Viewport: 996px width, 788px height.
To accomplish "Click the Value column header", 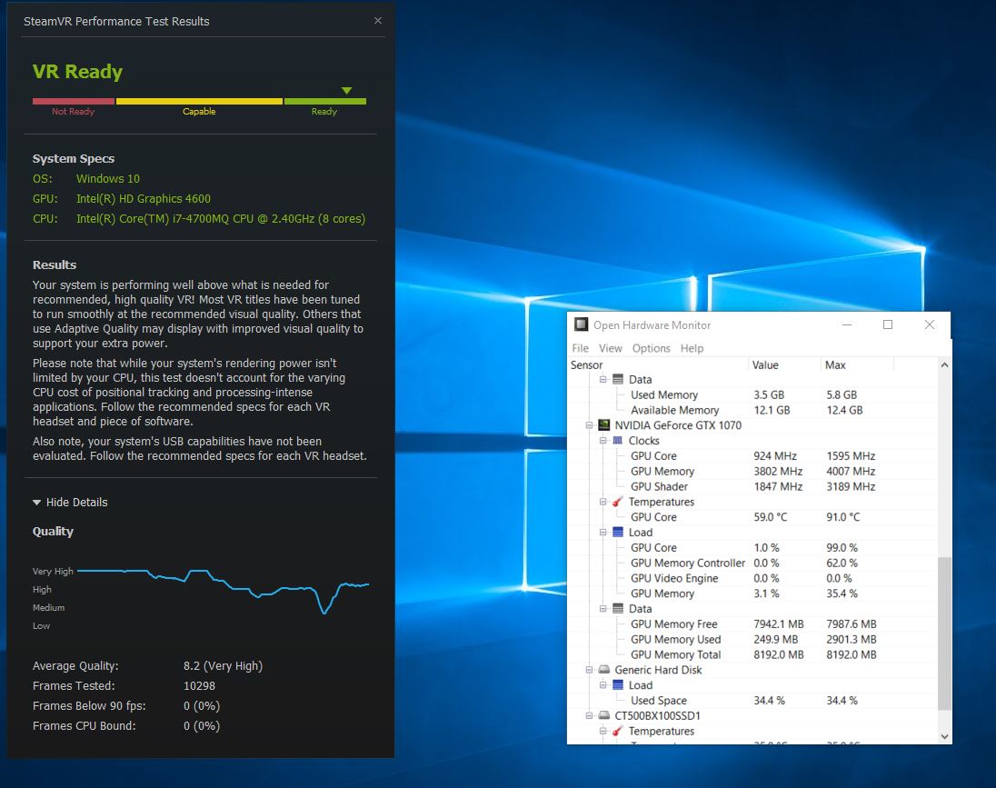I will 784,364.
